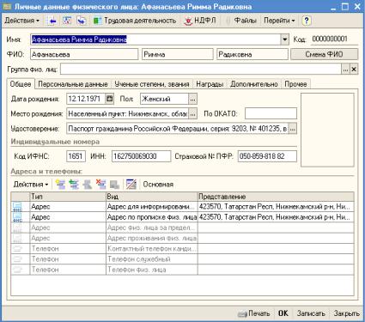365x322 pixels.
Task: Open the НДФЛ section
Action: tap(200, 21)
